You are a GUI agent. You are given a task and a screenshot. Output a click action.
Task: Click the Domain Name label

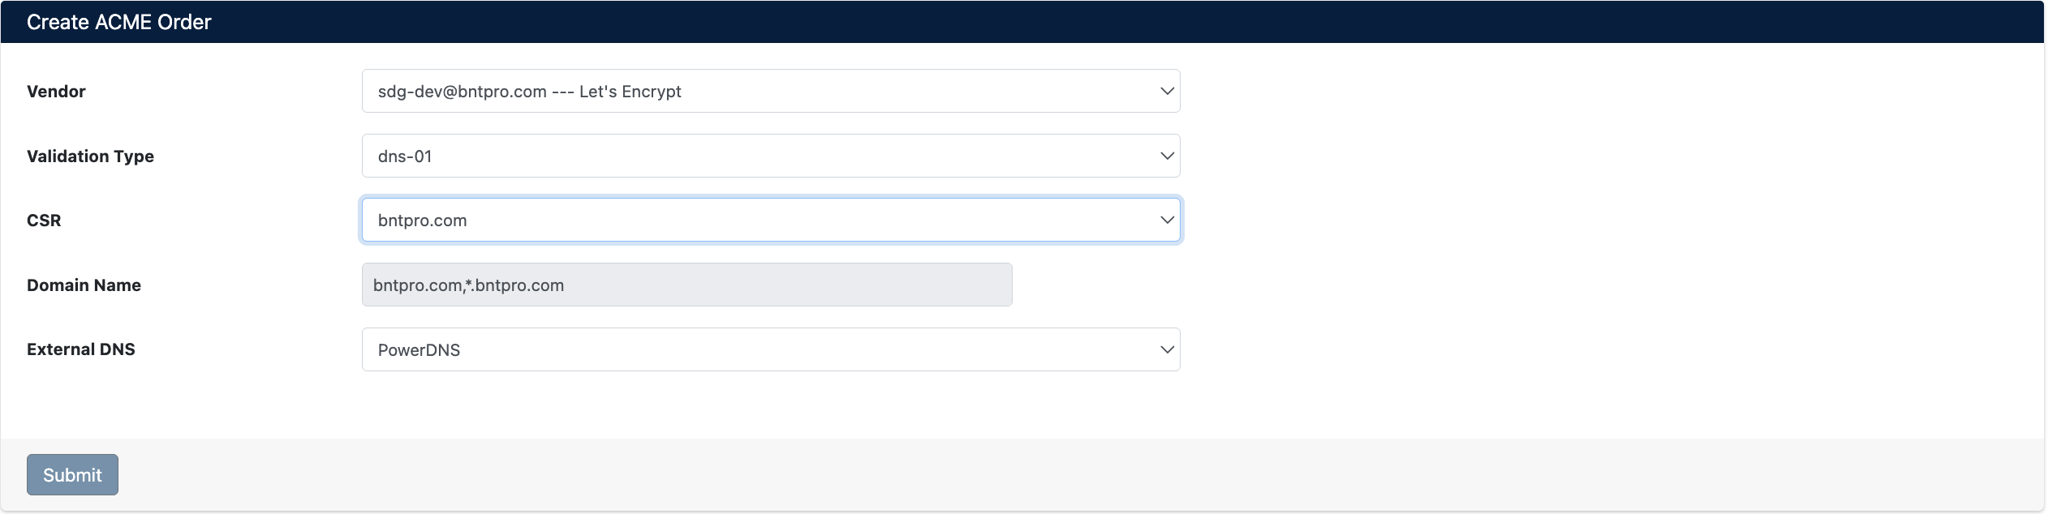tap(84, 285)
